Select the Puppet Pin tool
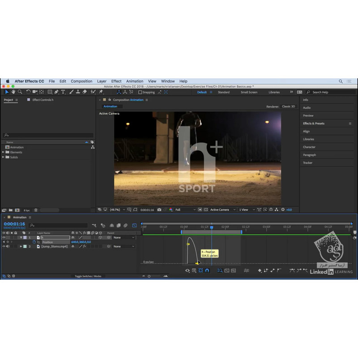Viewport: 358px width, 358px height. pyautogui.click(x=101, y=92)
